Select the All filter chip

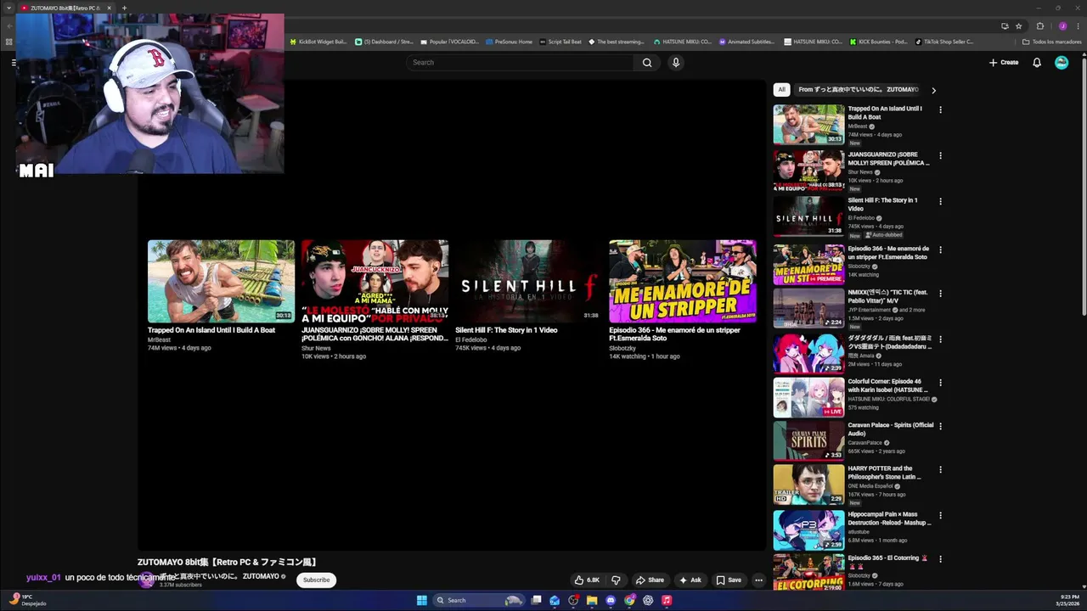click(781, 89)
